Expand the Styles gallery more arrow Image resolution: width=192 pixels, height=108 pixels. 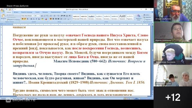pyautogui.click(x=135, y=19)
